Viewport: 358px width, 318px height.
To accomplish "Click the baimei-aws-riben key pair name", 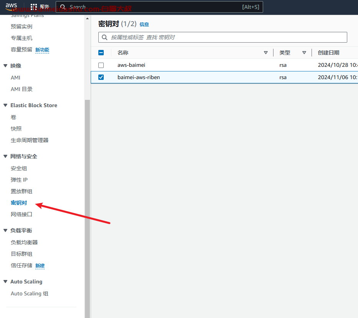I will click(139, 78).
